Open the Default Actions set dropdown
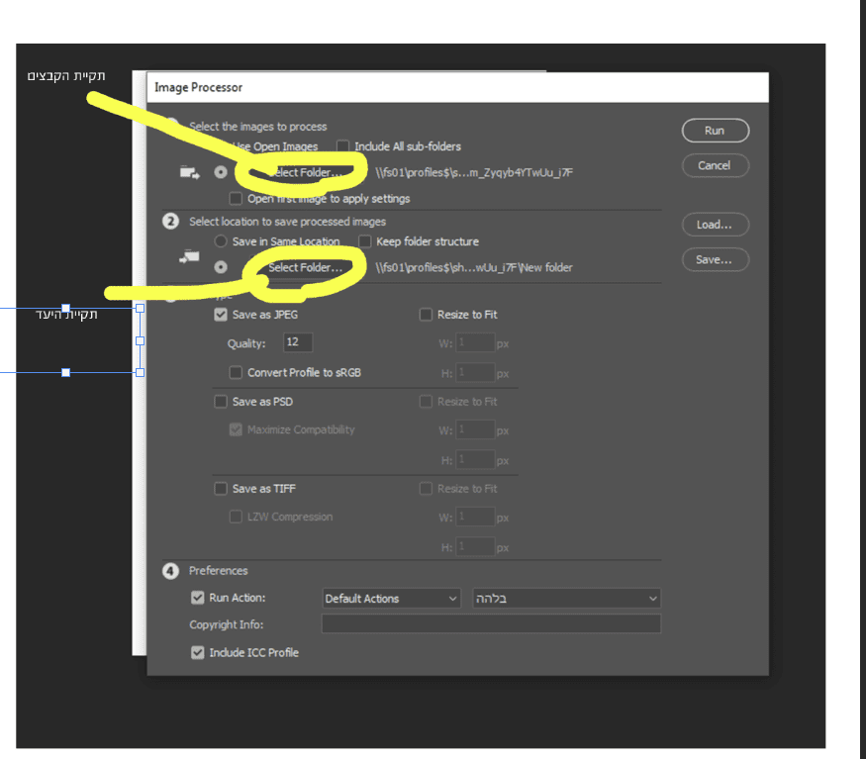This screenshot has width=866, height=759. (x=391, y=599)
